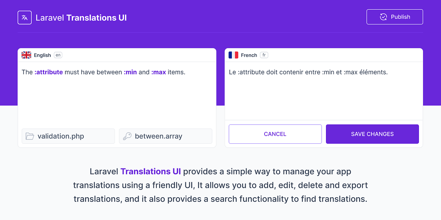The image size is (441, 220).
Task: Click the "fr" locale badge next to French
Action: tap(264, 55)
